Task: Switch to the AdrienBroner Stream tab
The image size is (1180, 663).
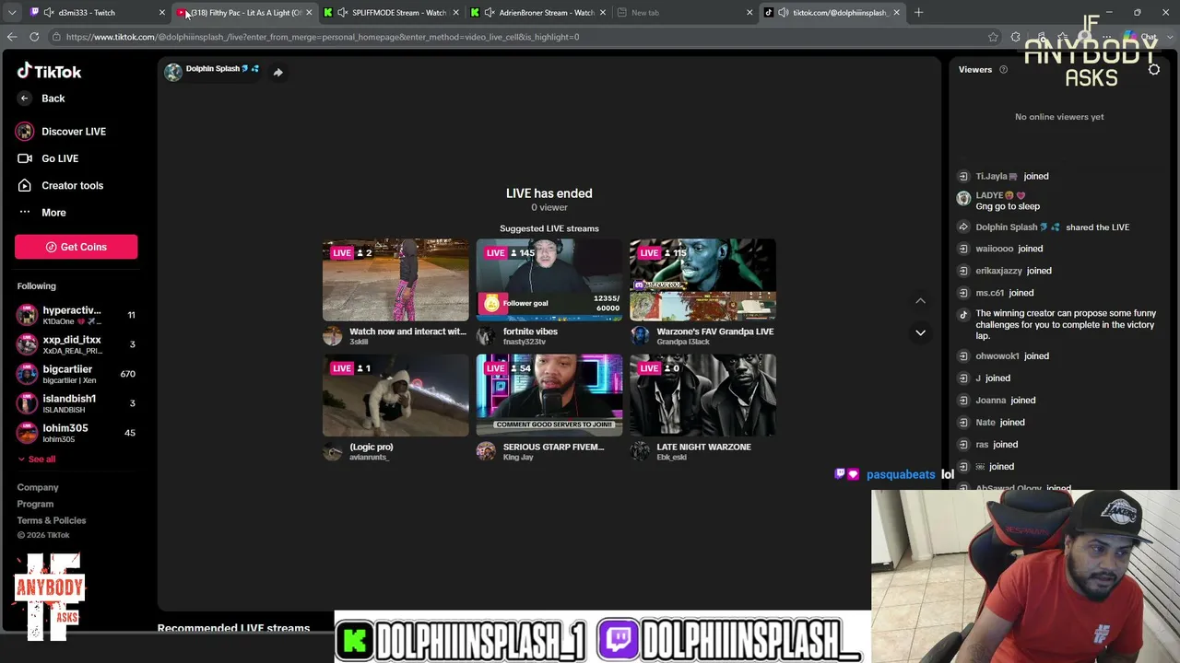Action: (x=540, y=12)
